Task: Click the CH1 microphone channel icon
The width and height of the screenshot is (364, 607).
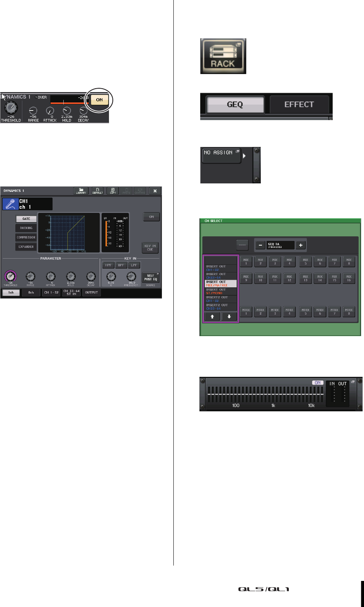Action: click(10, 204)
